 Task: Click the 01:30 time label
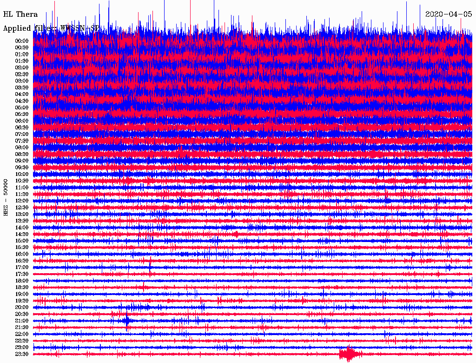[22, 61]
